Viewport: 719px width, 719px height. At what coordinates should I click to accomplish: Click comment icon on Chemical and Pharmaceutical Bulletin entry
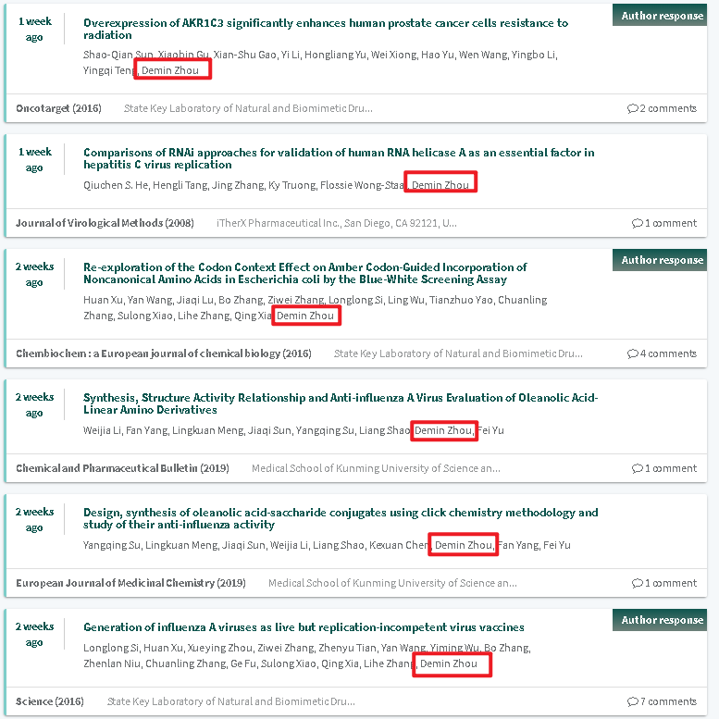pyautogui.click(x=637, y=468)
